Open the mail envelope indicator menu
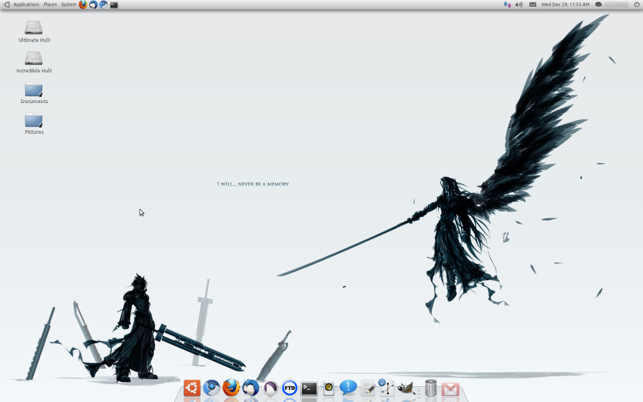Screen dimensions: 643x402 pyautogui.click(x=532, y=4)
